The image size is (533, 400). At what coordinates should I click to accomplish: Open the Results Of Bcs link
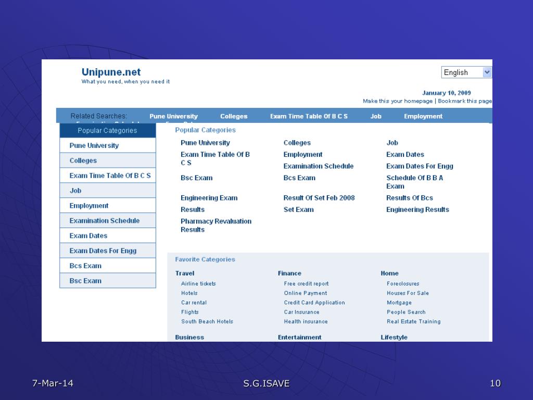(x=410, y=198)
